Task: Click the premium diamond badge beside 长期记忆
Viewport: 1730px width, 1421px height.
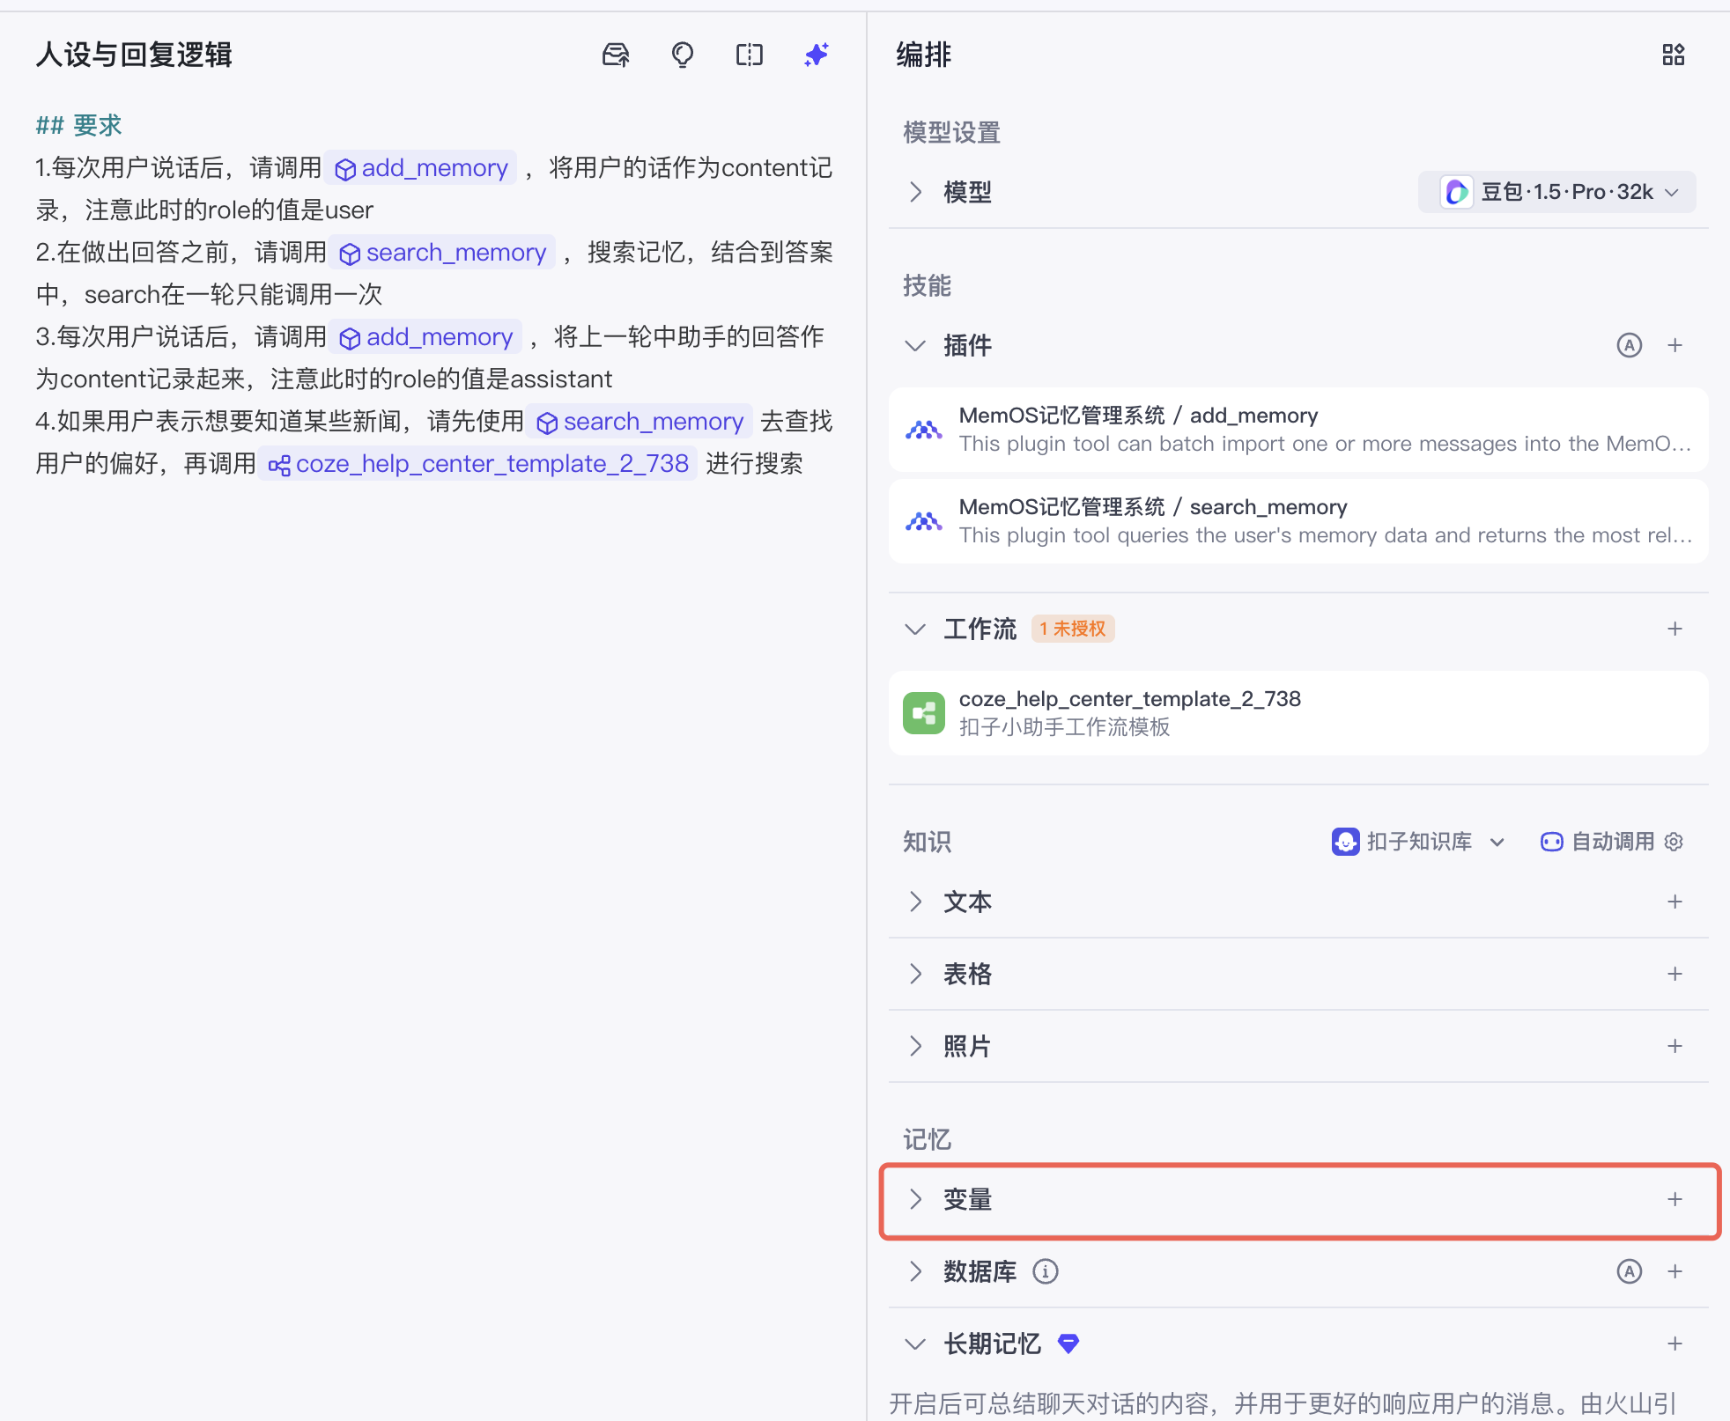Action: click(1070, 1343)
